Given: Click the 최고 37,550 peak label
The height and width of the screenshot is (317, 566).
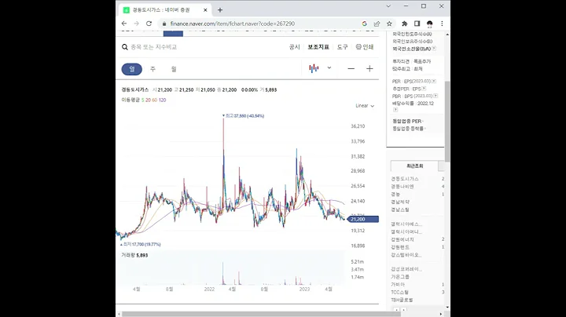Looking at the screenshot, I should click(x=243, y=115).
